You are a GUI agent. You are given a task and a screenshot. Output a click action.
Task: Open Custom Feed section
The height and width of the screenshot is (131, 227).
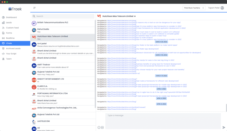(15, 28)
